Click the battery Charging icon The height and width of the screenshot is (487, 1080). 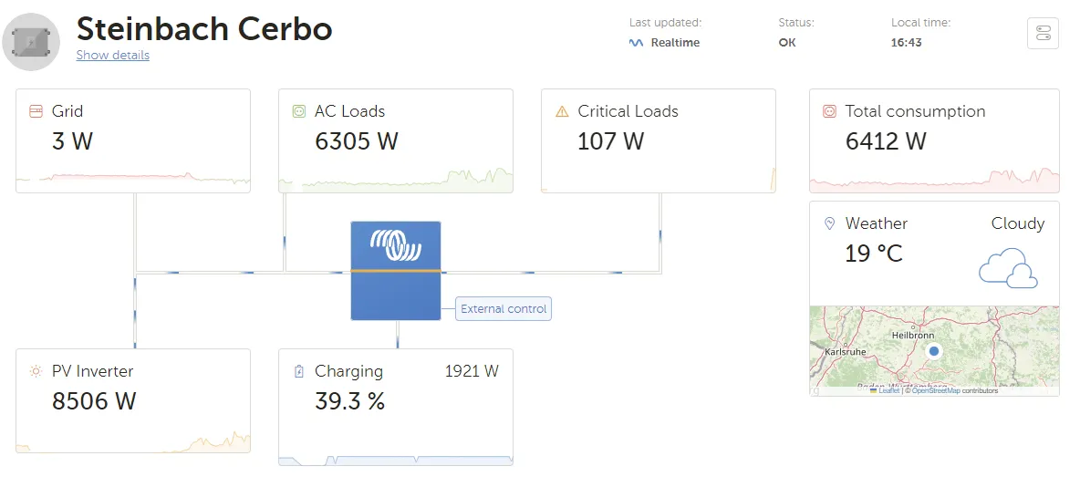[298, 371]
